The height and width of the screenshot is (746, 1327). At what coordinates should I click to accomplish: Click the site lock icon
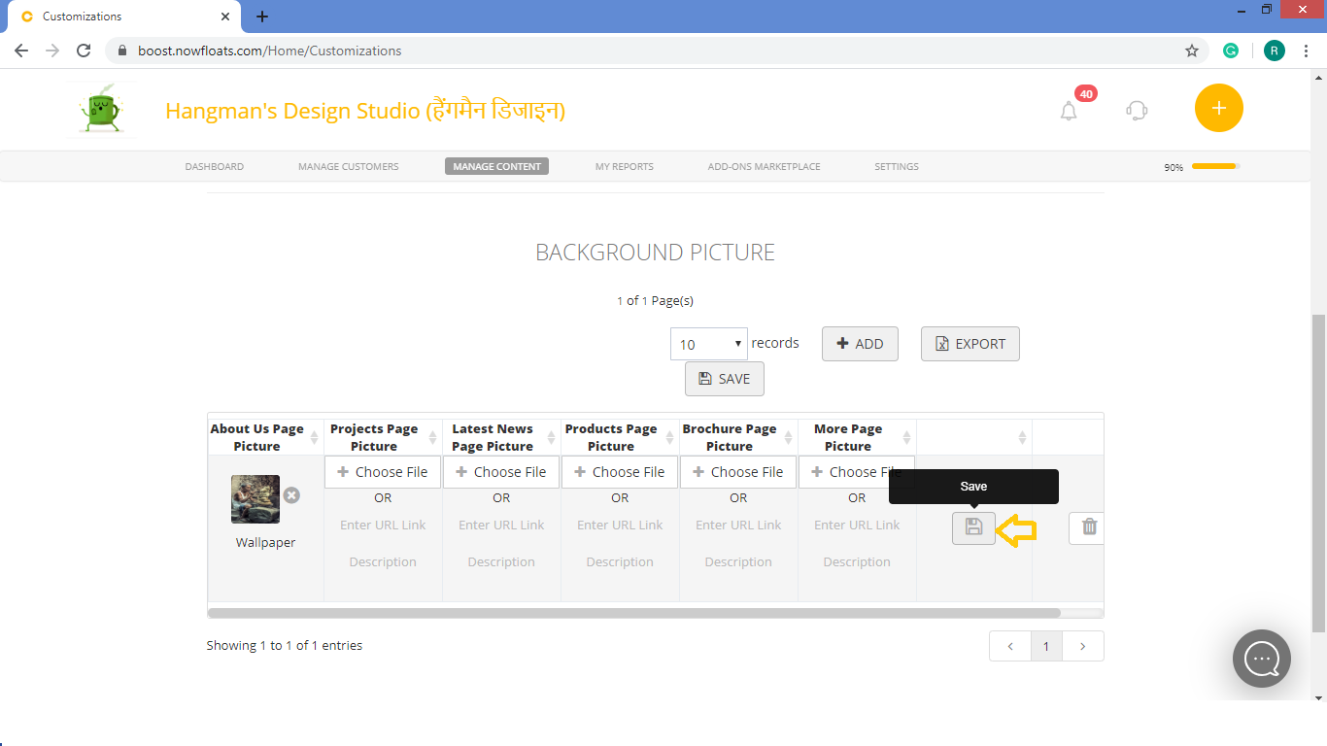click(x=122, y=51)
